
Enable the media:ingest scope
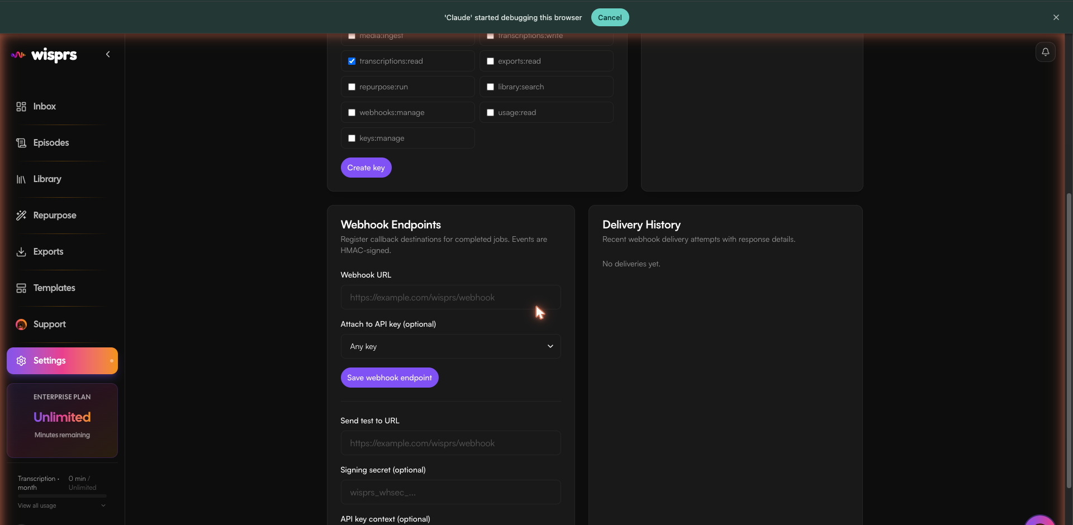(x=352, y=36)
